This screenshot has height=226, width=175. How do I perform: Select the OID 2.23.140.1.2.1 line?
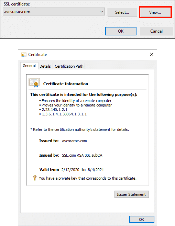click(x=55, y=110)
